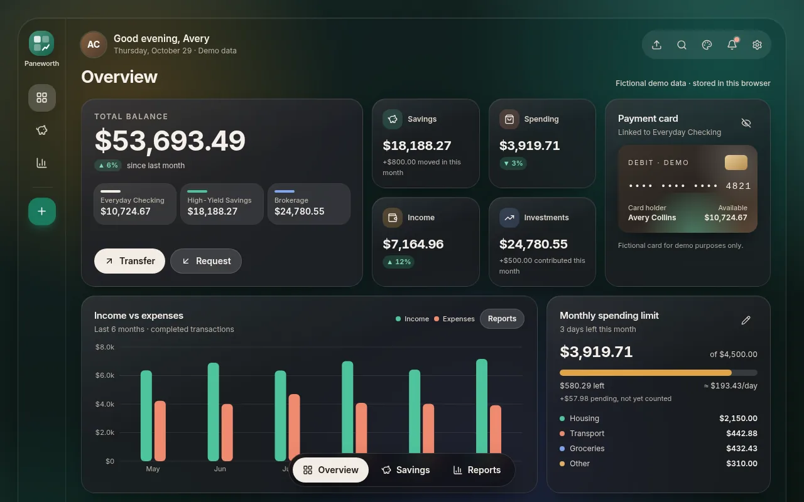
Task: Click the Spending card shopping bag icon
Action: click(509, 119)
